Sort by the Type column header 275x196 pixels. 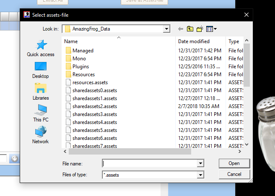click(235, 41)
